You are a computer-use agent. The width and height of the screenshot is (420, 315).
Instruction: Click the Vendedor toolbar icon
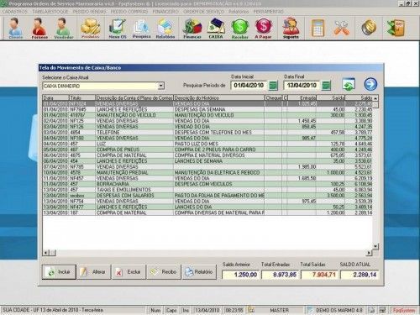[x=63, y=28]
